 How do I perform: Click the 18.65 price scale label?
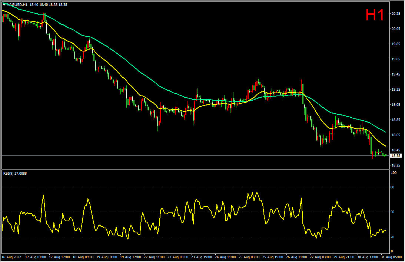click(x=396, y=135)
